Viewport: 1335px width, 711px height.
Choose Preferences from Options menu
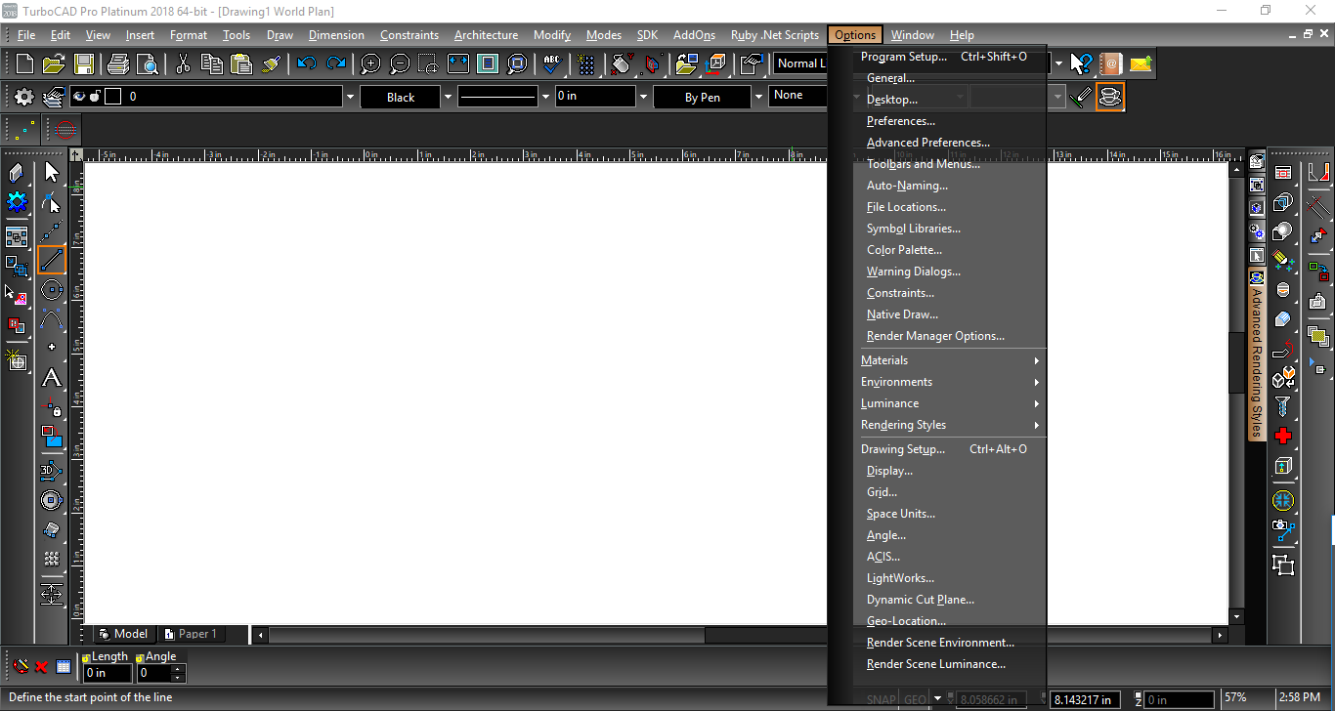coord(949,121)
